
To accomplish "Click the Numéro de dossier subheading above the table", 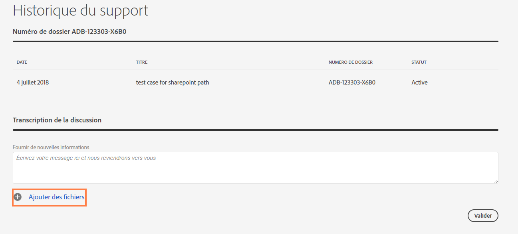I will tap(69, 31).
